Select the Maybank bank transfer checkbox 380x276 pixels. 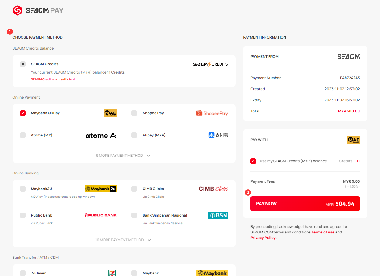pyautogui.click(x=134, y=273)
